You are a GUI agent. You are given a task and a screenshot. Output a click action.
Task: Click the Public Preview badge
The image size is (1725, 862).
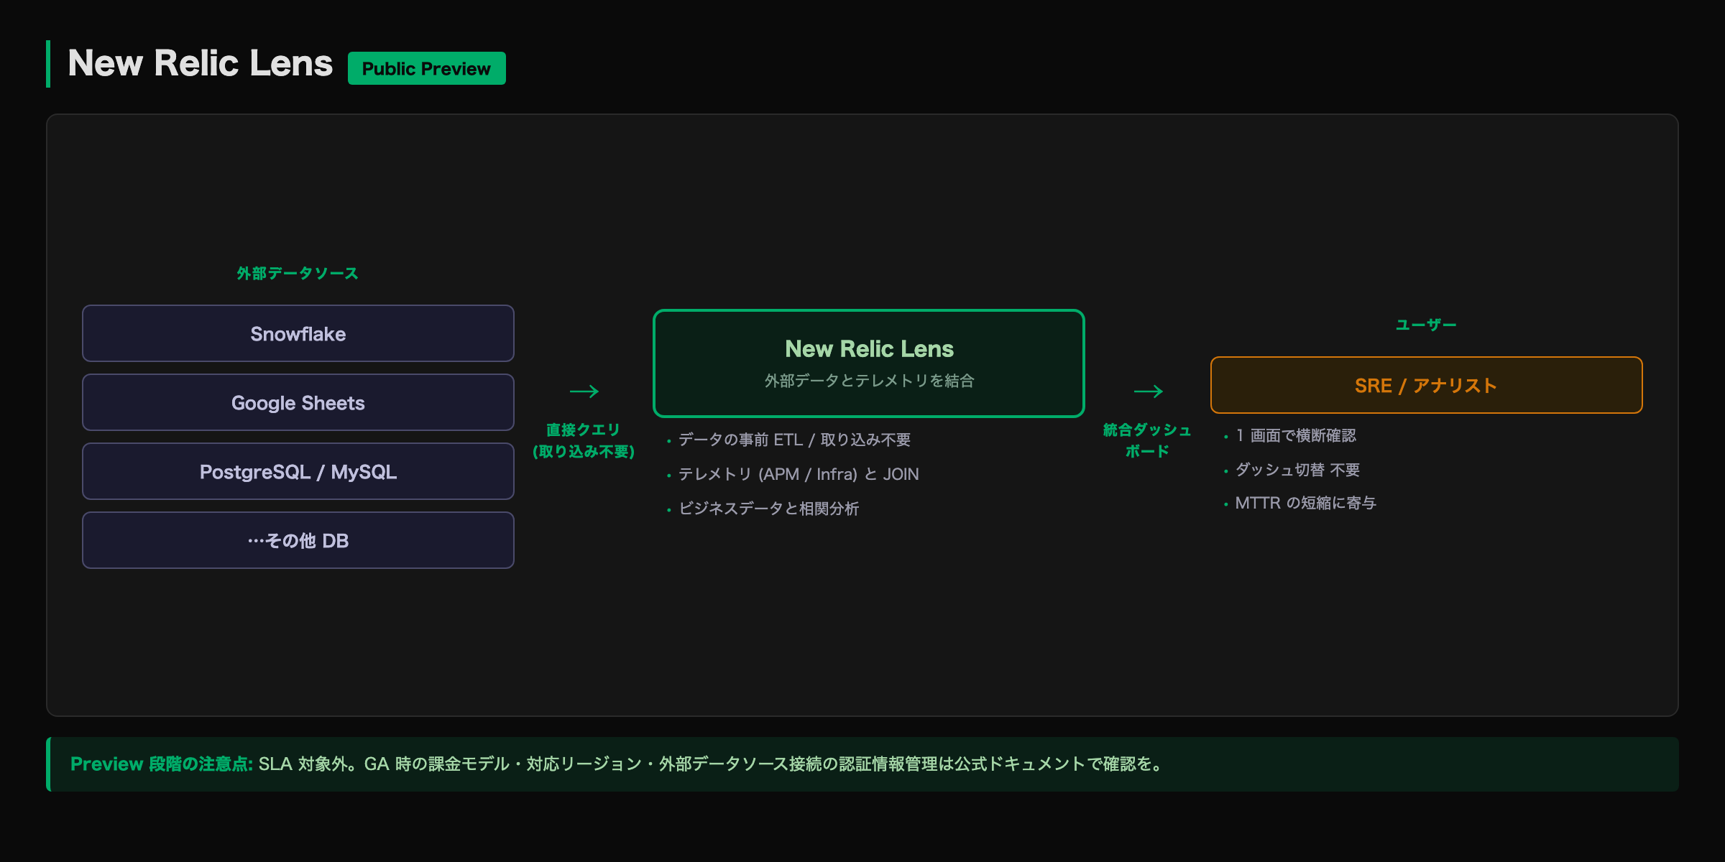(x=426, y=68)
